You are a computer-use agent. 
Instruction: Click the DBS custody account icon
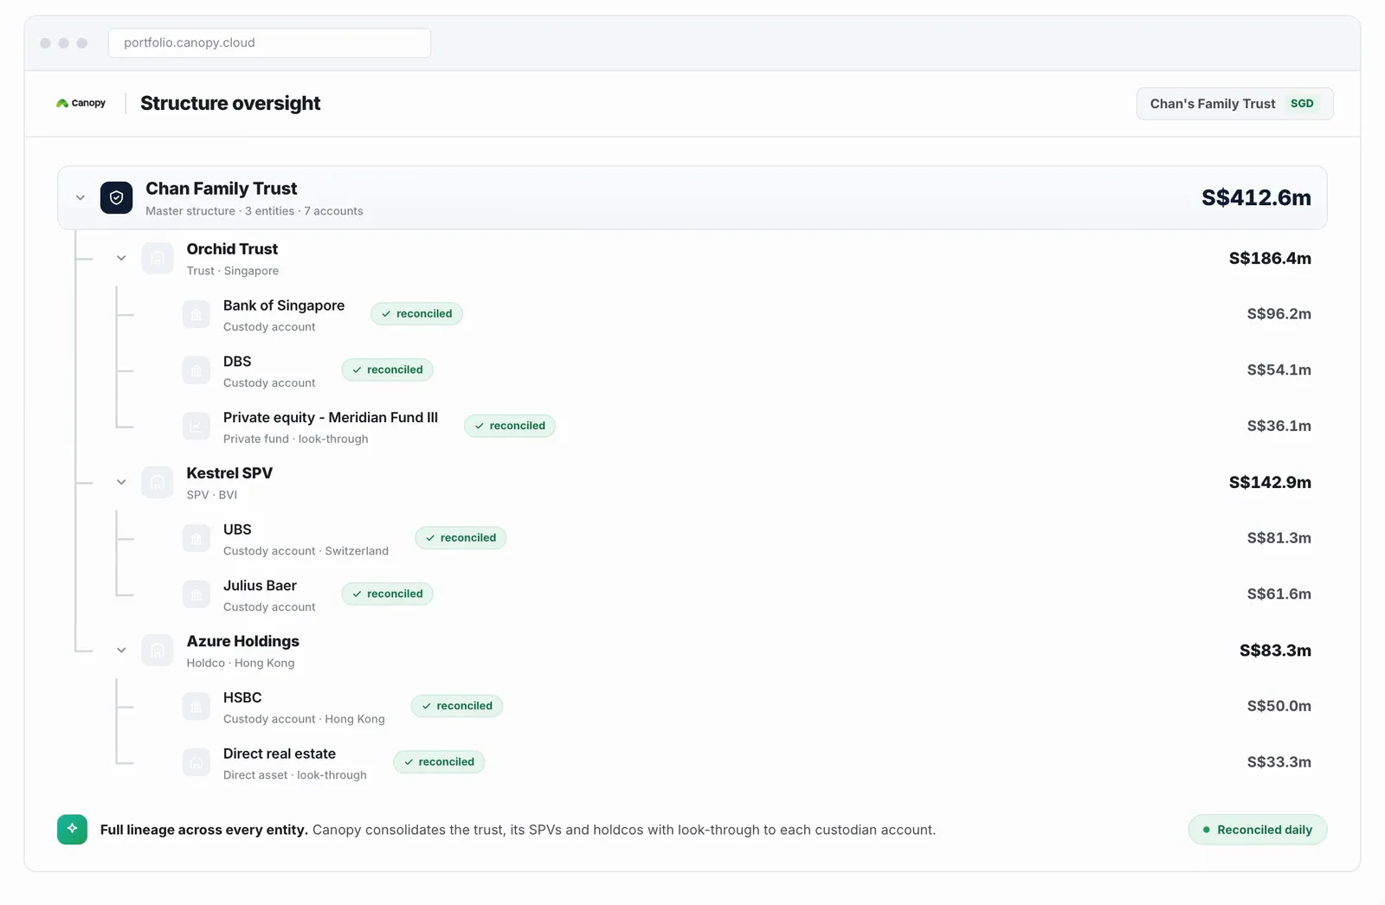pos(196,370)
